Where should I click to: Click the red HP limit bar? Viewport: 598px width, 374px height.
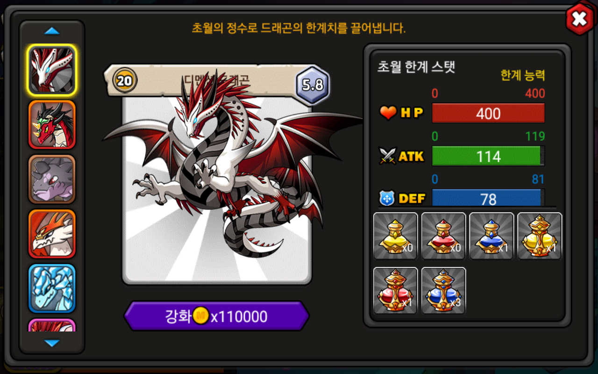(488, 113)
